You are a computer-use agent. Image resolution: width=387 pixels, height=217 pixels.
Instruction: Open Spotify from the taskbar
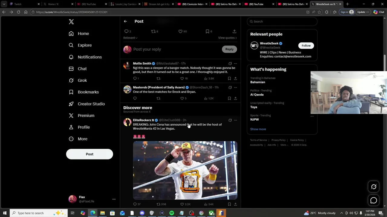(172, 213)
